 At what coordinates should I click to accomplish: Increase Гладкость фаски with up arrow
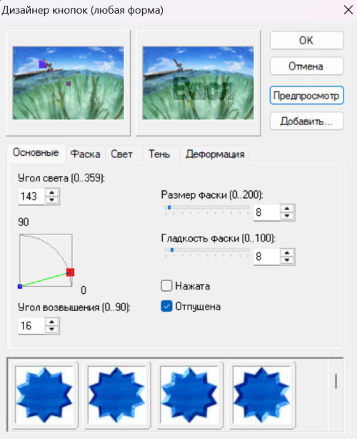pyautogui.click(x=287, y=252)
